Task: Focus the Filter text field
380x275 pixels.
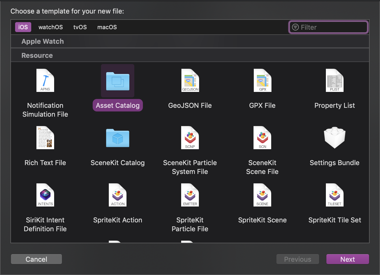Action: coord(328,27)
